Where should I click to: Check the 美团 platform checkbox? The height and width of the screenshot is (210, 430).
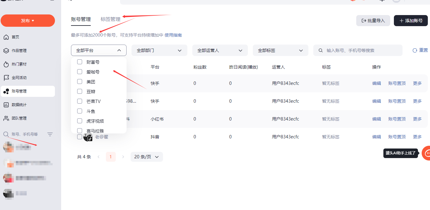coord(79,81)
